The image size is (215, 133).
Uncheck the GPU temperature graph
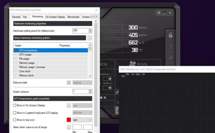(x=15, y=50)
